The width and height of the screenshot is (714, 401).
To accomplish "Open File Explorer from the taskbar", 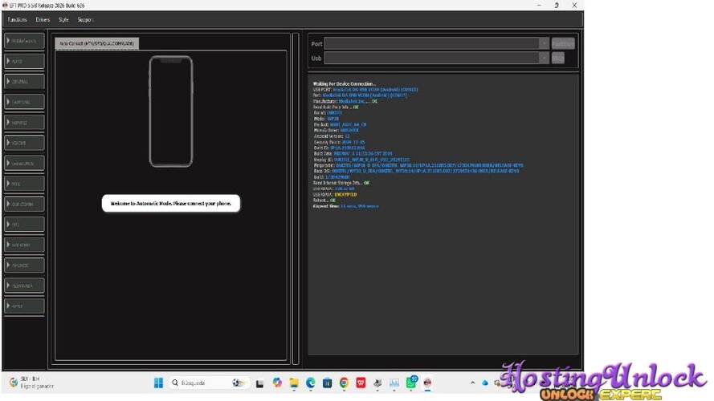I will coord(294,383).
